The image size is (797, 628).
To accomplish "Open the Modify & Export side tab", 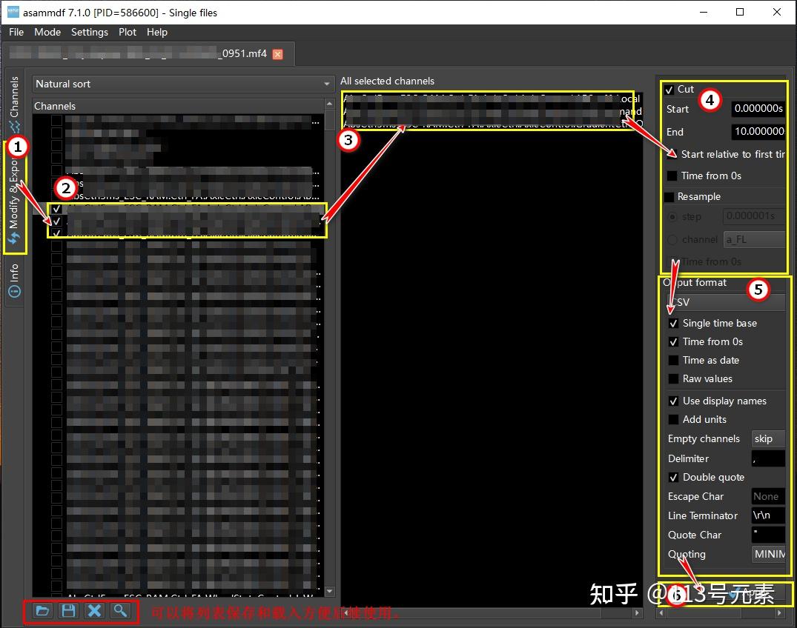I will coord(14,199).
